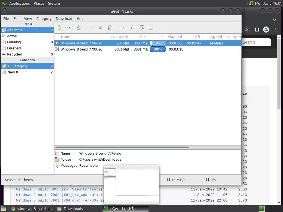Click the show desktop icon in taskbar
Screen dimensions: 283x212
3,209
